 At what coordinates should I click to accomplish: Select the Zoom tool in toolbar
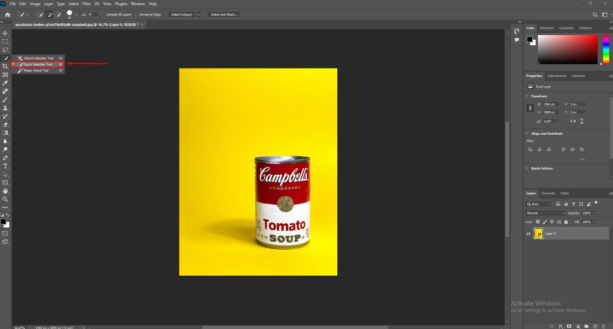click(5, 199)
